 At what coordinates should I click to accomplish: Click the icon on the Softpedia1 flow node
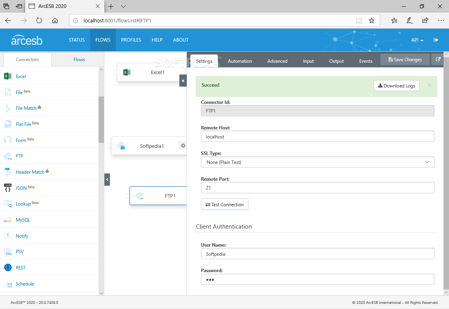pos(121,145)
